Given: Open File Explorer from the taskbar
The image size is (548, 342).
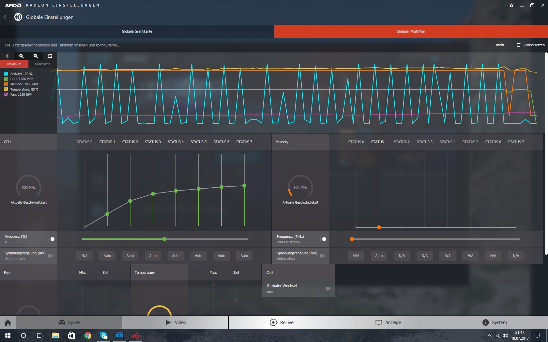Looking at the screenshot, I should (55, 335).
